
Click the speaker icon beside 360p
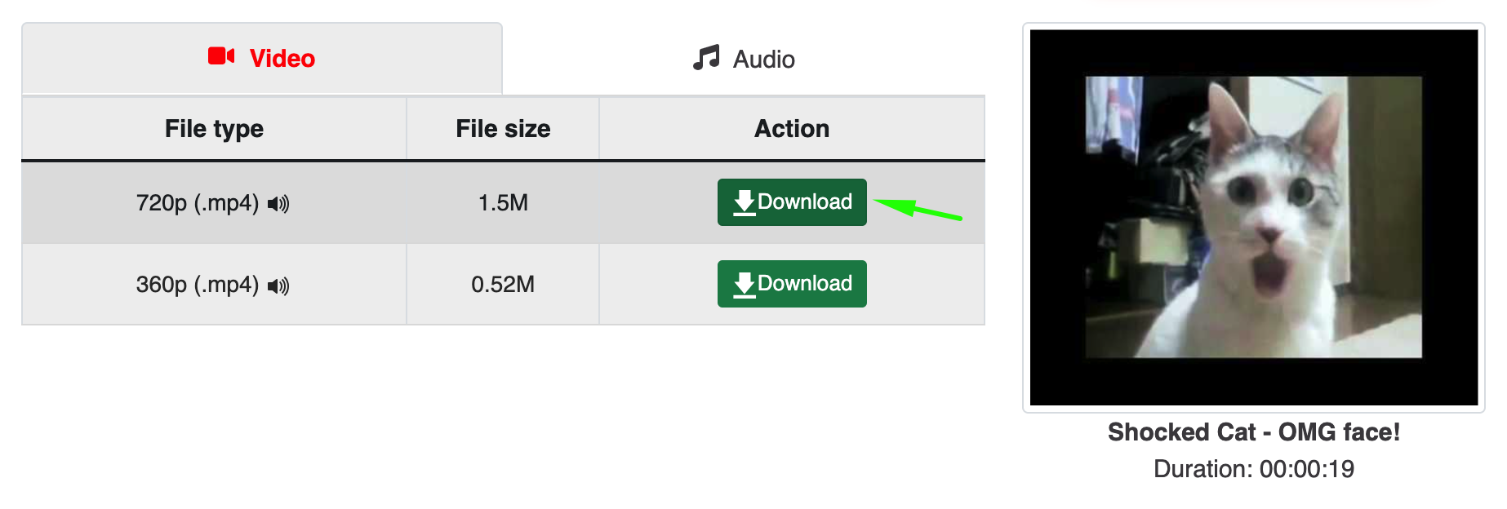click(278, 285)
